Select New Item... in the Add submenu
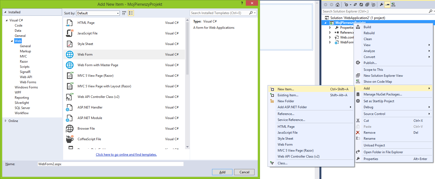The width and height of the screenshot is (435, 179). coord(311,89)
